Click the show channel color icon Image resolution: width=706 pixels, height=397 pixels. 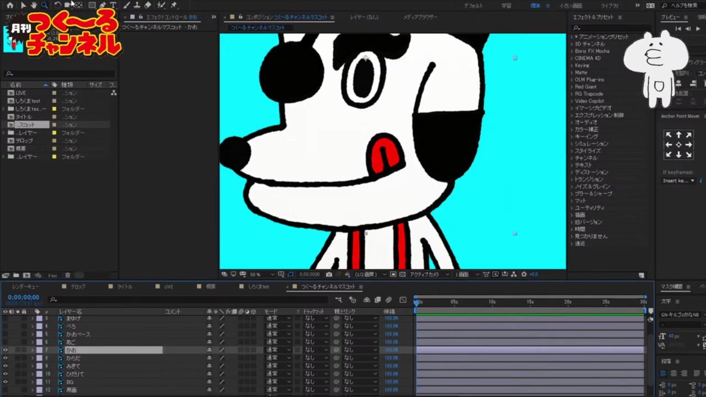(x=347, y=274)
